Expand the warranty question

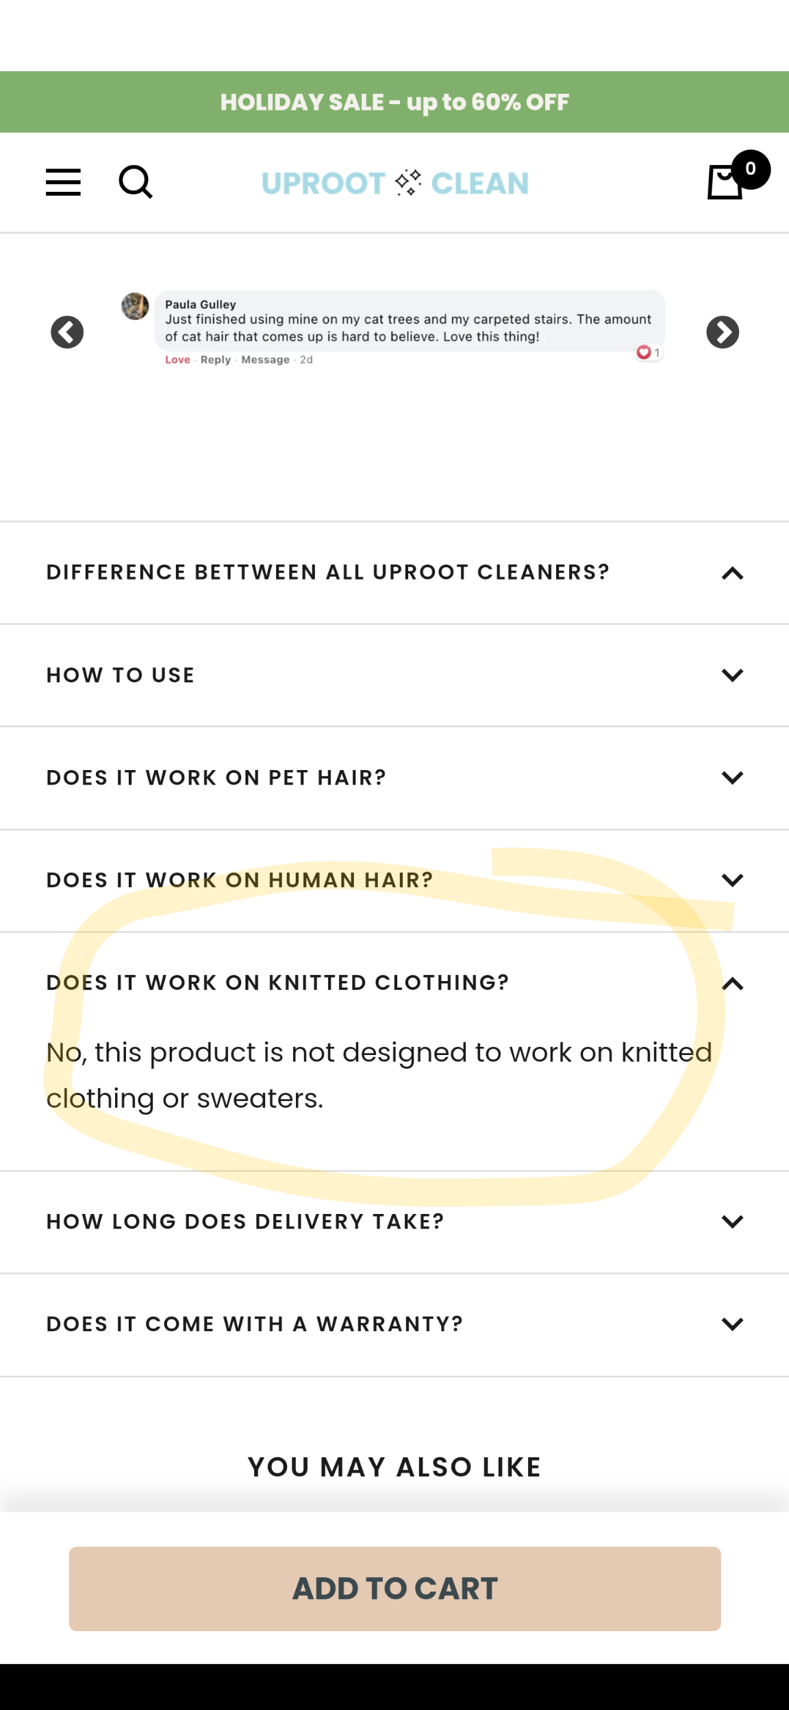click(732, 1324)
